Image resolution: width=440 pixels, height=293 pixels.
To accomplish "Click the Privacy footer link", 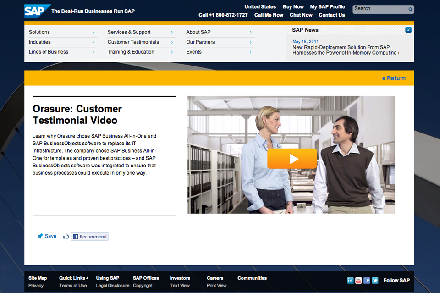I will tap(36, 285).
